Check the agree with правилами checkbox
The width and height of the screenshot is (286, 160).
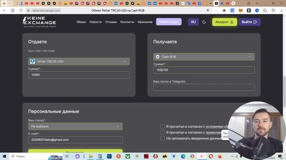point(162,132)
